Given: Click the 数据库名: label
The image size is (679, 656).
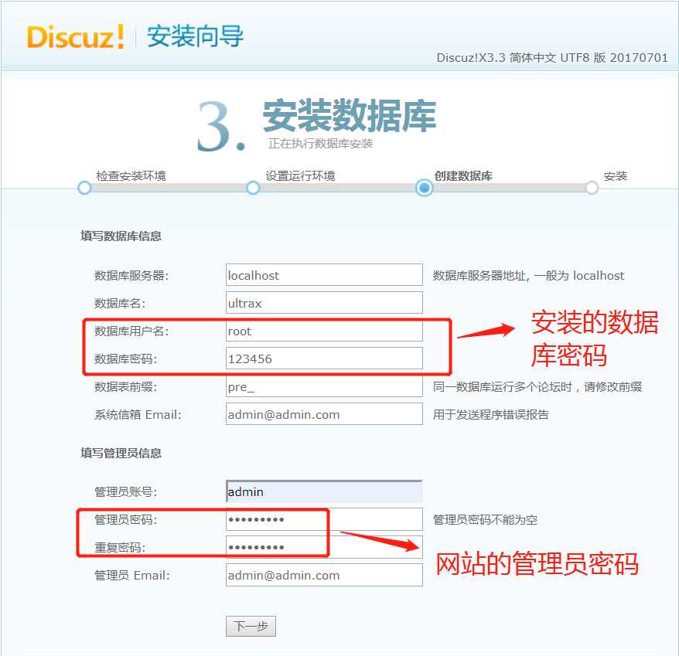Looking at the screenshot, I should click(120, 304).
